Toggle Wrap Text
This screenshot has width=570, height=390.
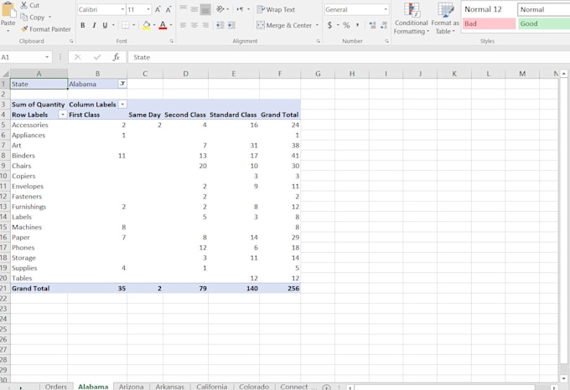tap(276, 9)
